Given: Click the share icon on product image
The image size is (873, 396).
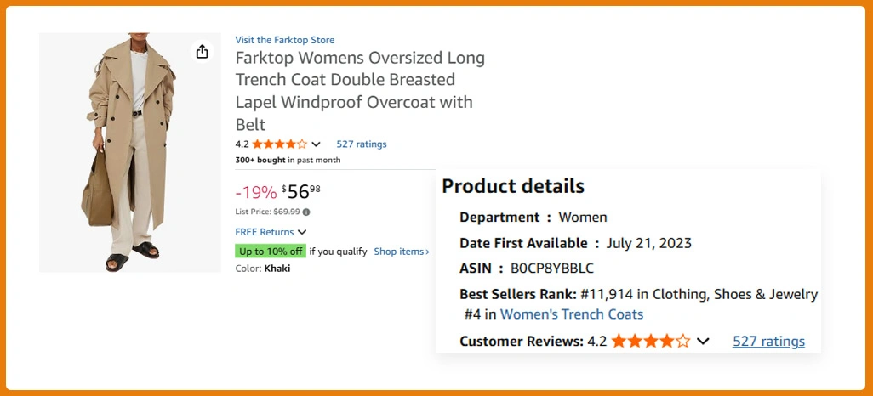Looking at the screenshot, I should point(202,53).
